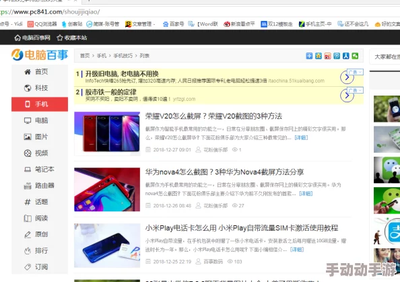Click 手机 in breadcrumb

(102, 56)
